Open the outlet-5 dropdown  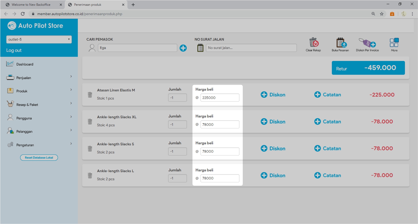click(39, 39)
